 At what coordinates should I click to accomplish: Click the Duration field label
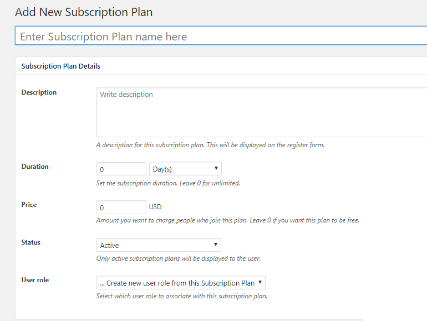coord(35,167)
